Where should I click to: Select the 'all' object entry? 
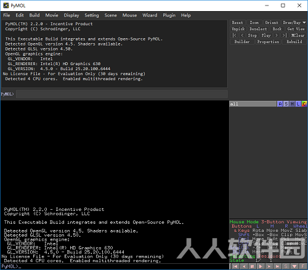click(253, 104)
